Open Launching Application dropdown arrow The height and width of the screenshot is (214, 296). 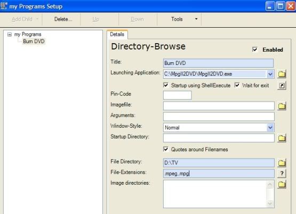(x=270, y=74)
